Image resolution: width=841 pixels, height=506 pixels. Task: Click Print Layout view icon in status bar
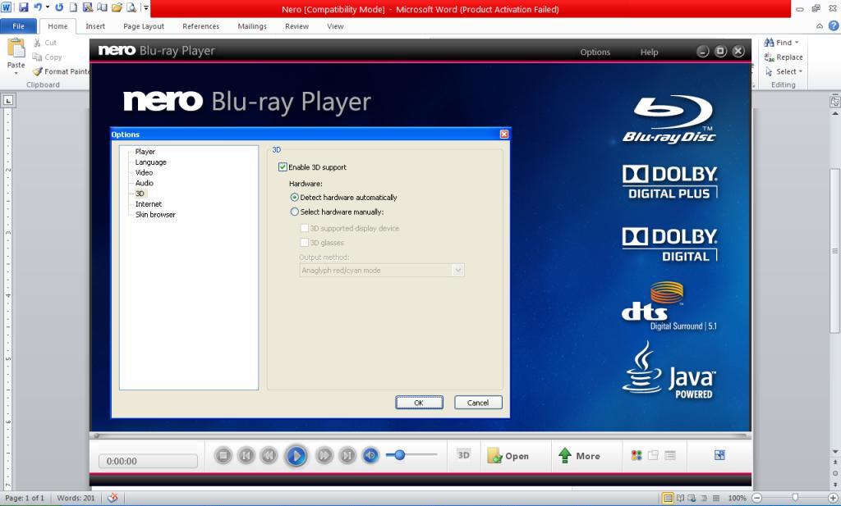click(x=668, y=498)
